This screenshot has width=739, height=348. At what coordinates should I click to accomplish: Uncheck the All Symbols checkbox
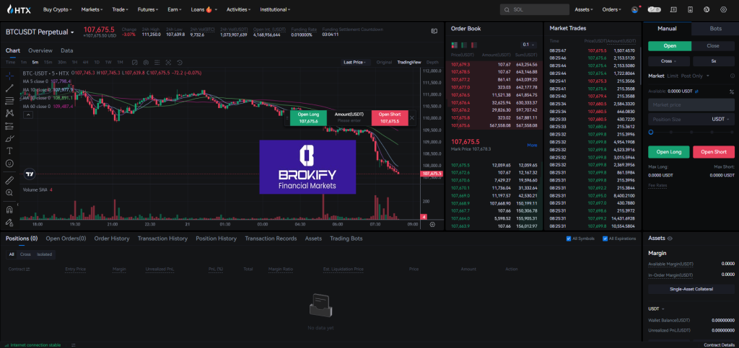pyautogui.click(x=569, y=238)
